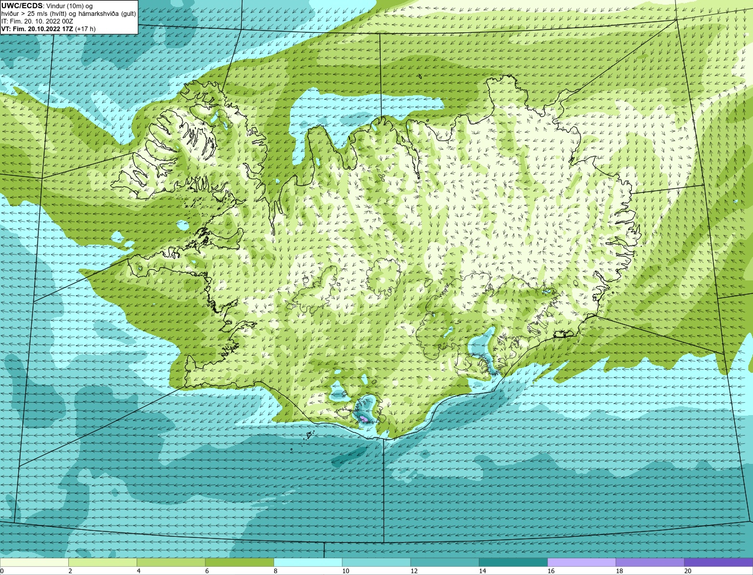Click the green 4–6 m/s legend swatch

tap(171, 563)
